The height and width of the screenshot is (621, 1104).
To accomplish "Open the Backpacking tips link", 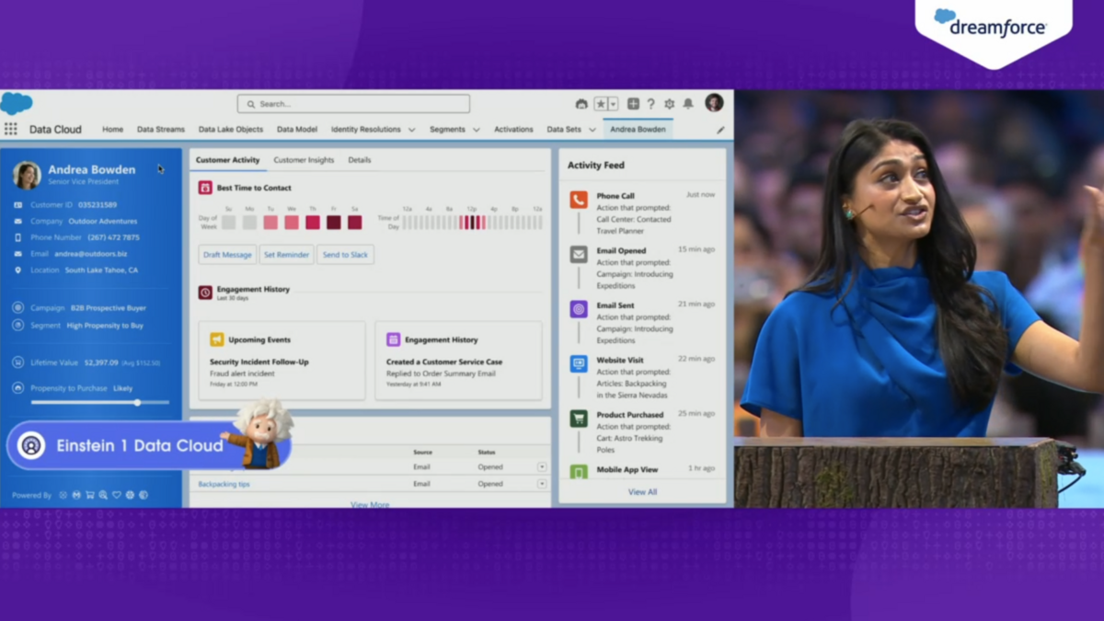I will click(x=224, y=484).
